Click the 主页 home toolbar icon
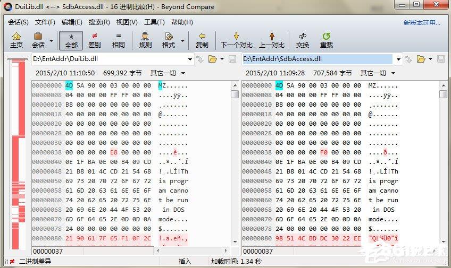 [16, 40]
